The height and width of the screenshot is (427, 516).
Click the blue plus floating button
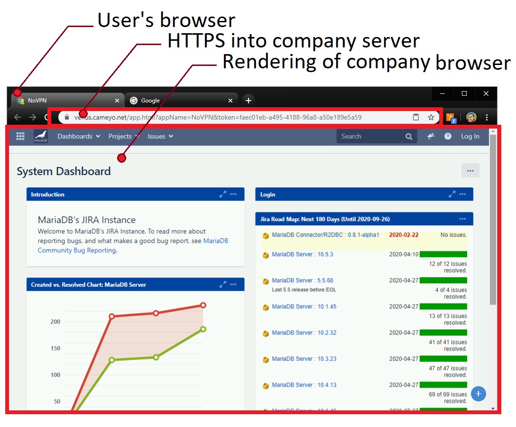pos(479,394)
